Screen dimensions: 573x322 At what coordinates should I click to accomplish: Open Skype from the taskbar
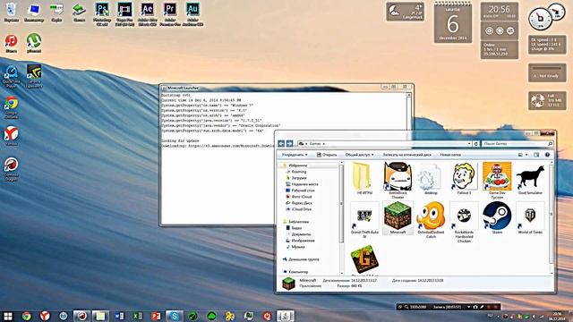(174, 316)
